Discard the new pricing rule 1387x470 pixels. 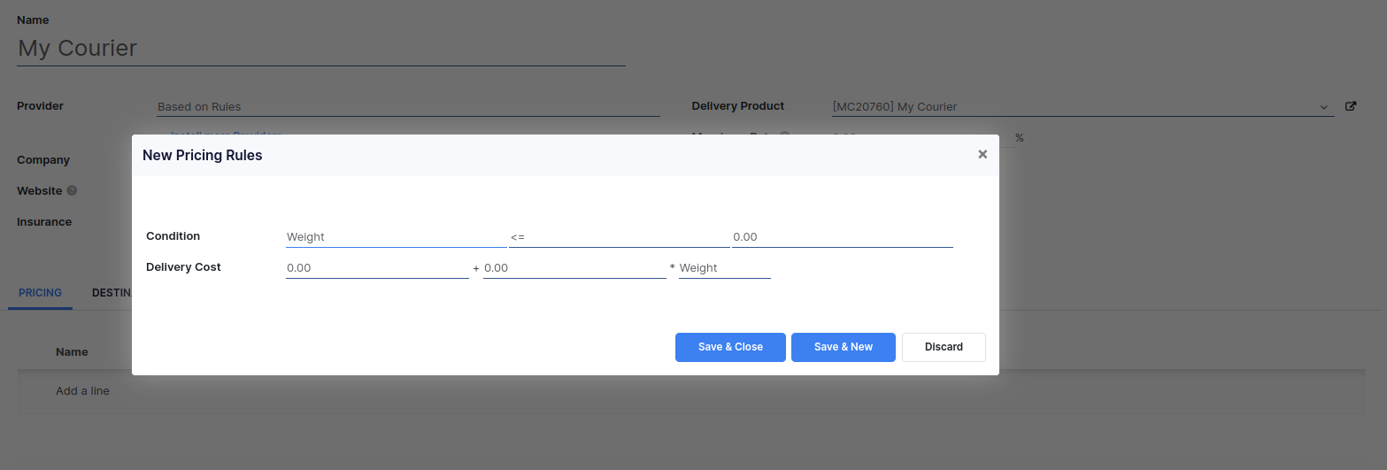(944, 347)
